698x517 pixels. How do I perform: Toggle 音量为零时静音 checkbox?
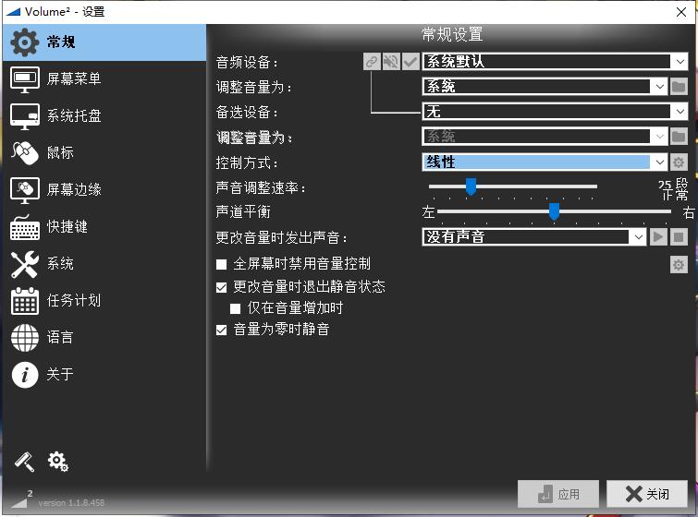[x=221, y=330]
